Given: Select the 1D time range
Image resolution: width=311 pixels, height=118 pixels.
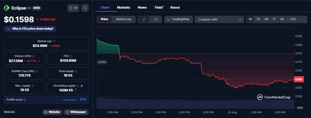Looking at the screenshot, I should tap(250, 19).
